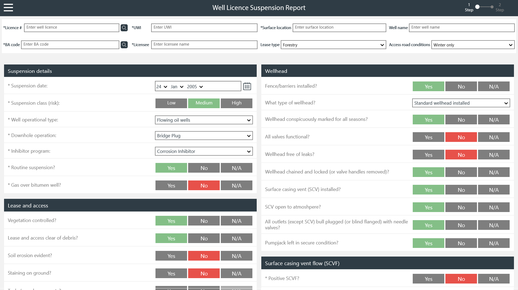Open the wellhead type dropdown

pos(461,103)
